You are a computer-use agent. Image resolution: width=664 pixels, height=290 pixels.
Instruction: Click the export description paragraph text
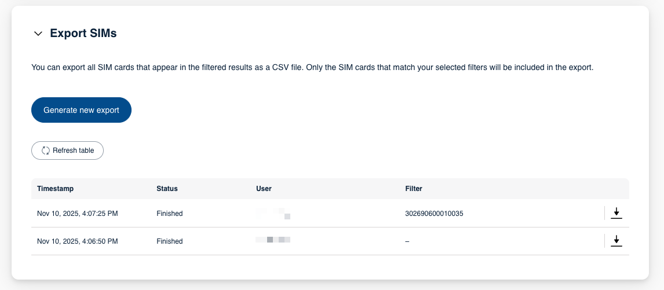pos(313,68)
